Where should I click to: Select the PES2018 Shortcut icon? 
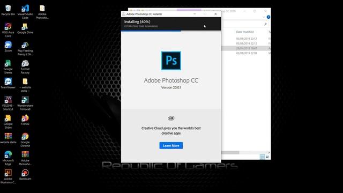click(8, 103)
